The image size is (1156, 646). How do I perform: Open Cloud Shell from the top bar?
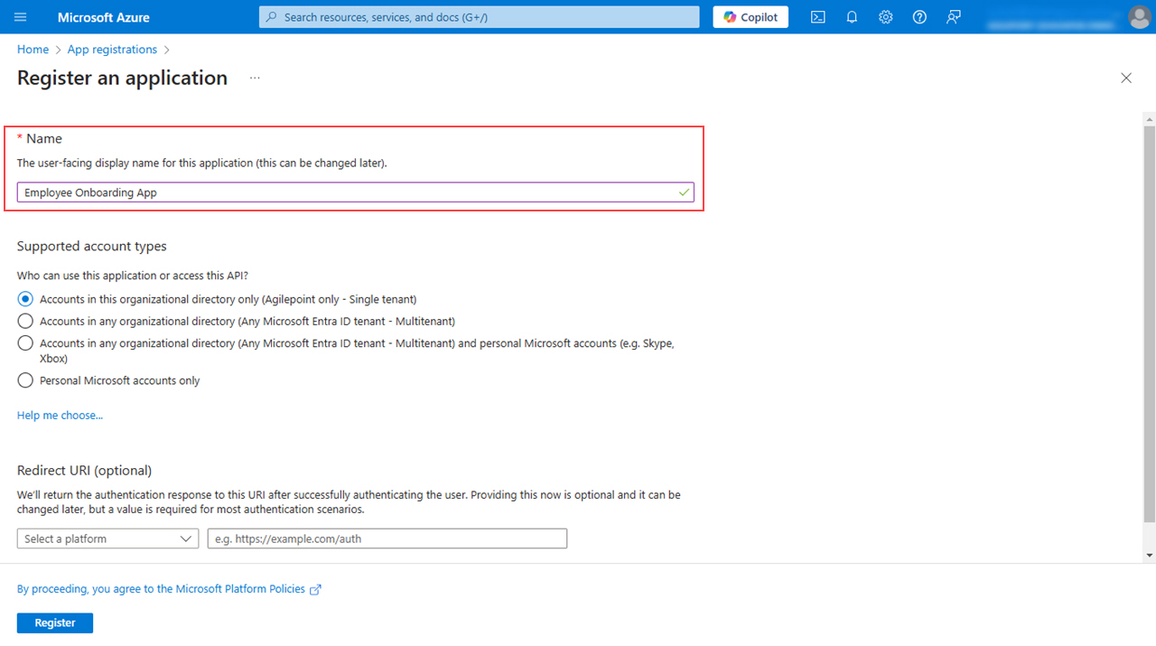tap(817, 17)
